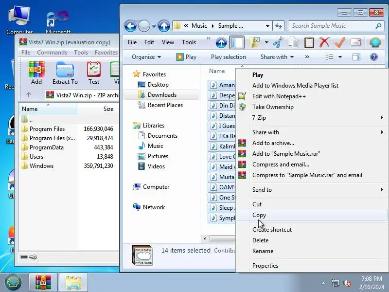Open the Start menu shell button
389x292 pixels.
pos(13,282)
